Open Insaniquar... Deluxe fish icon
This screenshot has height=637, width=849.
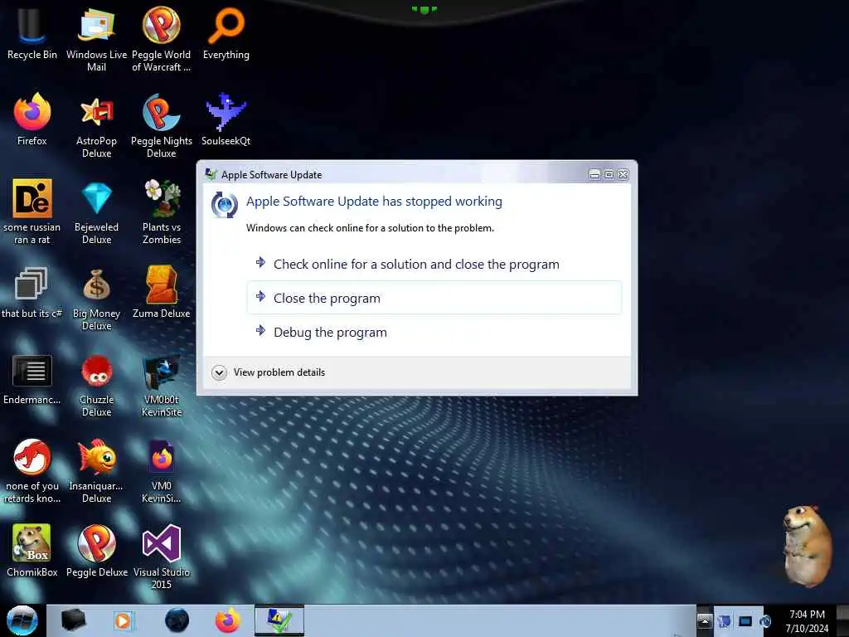[96, 471]
